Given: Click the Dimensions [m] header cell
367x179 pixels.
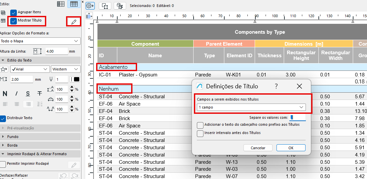Looking at the screenshot, I should point(304,44).
